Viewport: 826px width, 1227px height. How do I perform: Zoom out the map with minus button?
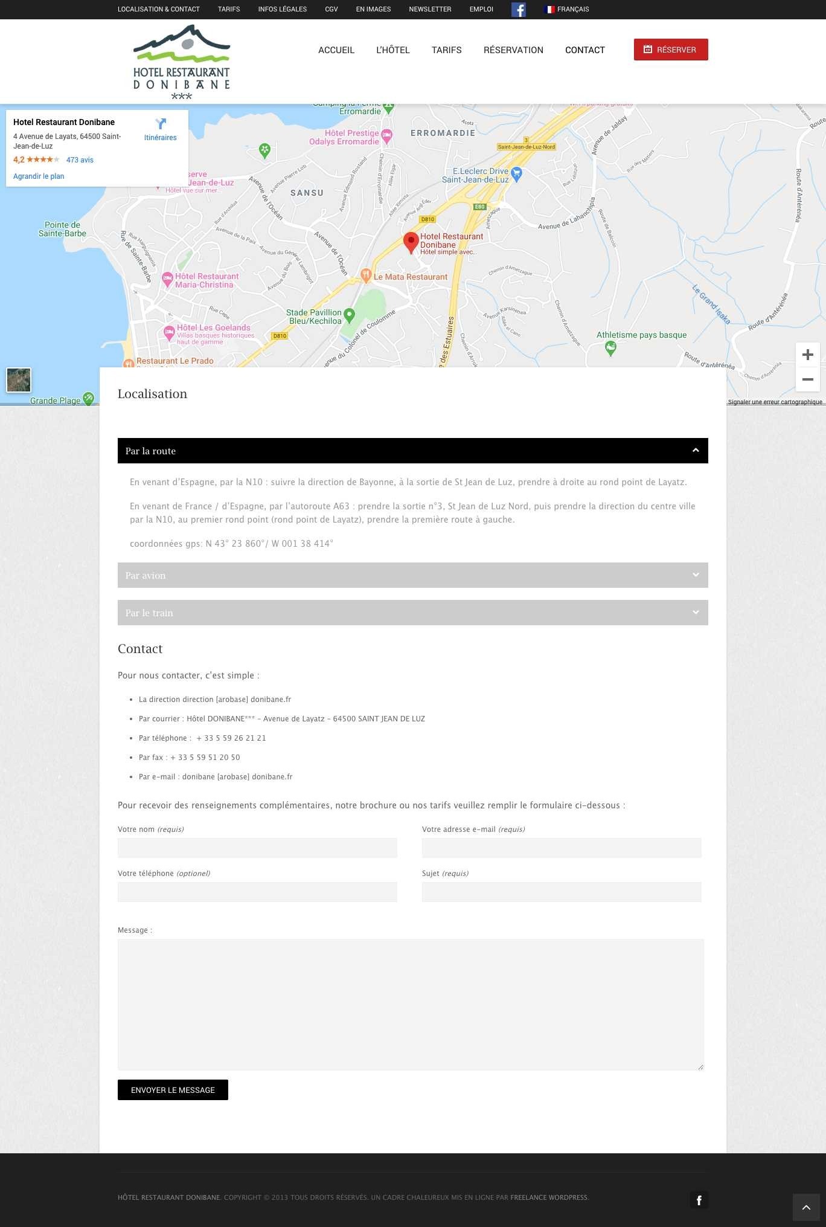(x=807, y=379)
